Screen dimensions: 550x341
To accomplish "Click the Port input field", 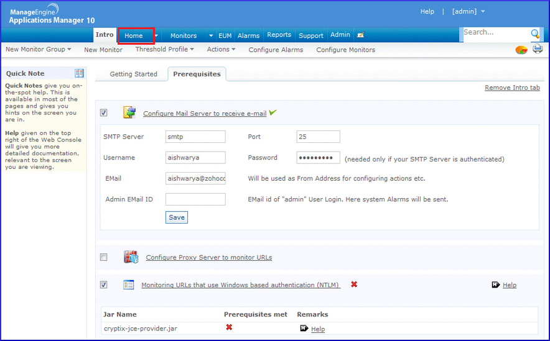I will click(318, 137).
